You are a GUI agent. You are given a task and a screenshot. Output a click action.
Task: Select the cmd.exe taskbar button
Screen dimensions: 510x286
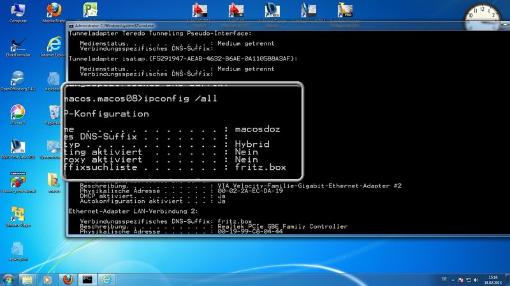tap(87, 279)
